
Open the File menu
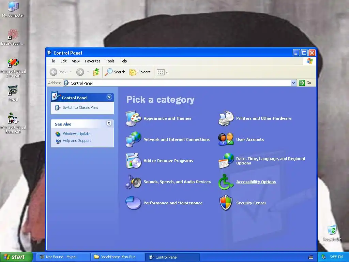[x=52, y=61]
